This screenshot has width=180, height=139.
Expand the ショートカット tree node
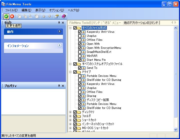tap(70, 120)
